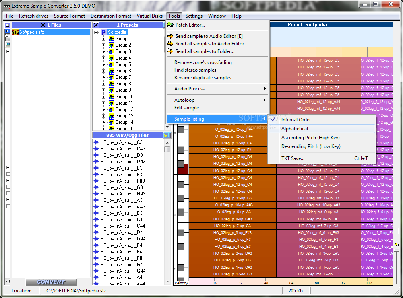
Task: Expand Group 1 in presets tree
Action: (x=103, y=39)
